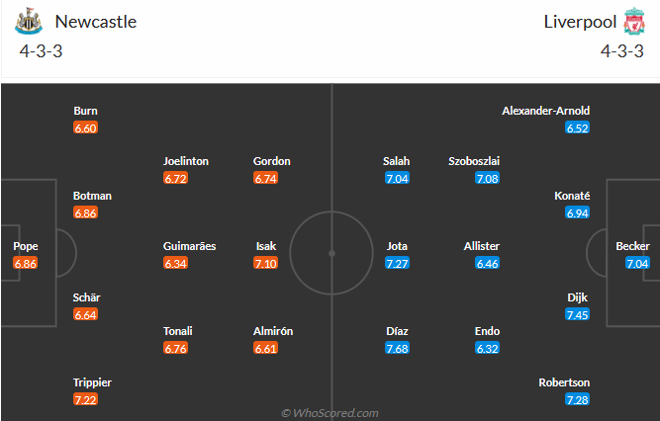Click the WhoScored.com watermark
The height and width of the screenshot is (421, 660).
(x=330, y=413)
